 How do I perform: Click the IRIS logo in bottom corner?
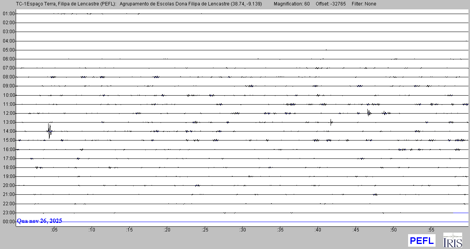452,240
